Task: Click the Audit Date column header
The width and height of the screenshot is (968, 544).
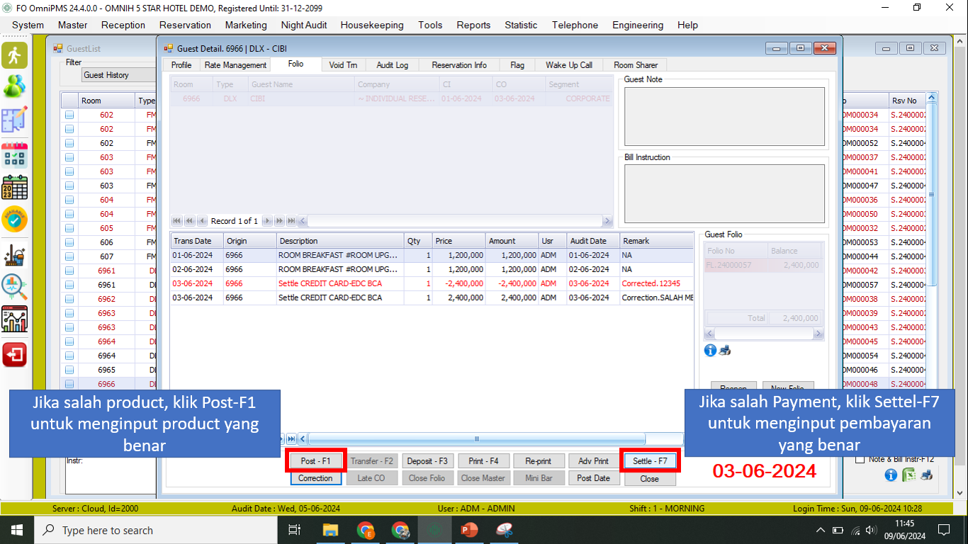Action: (x=593, y=241)
